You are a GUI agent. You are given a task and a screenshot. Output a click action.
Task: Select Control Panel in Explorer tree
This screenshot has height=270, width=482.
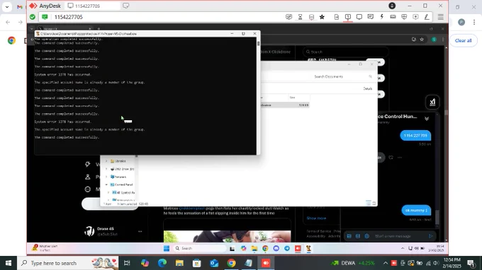pos(121,184)
